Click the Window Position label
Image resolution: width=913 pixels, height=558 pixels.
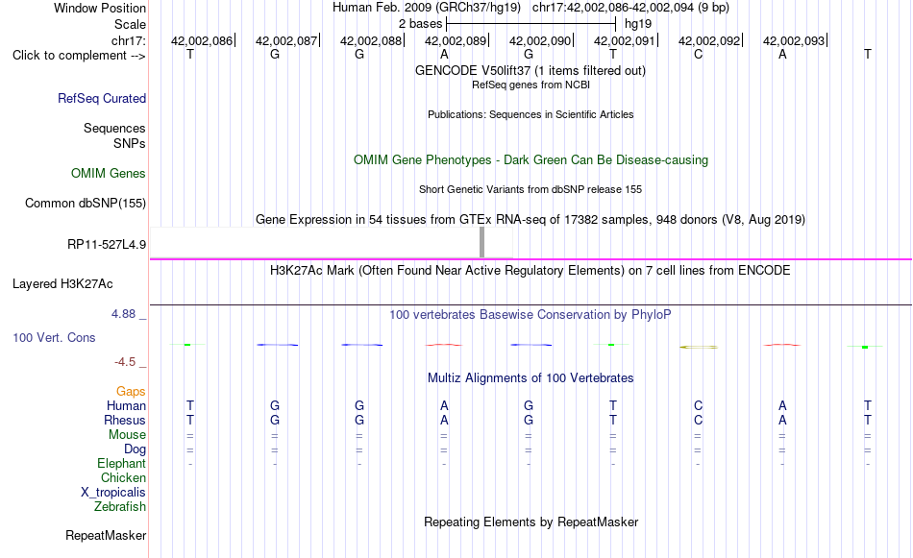[100, 8]
